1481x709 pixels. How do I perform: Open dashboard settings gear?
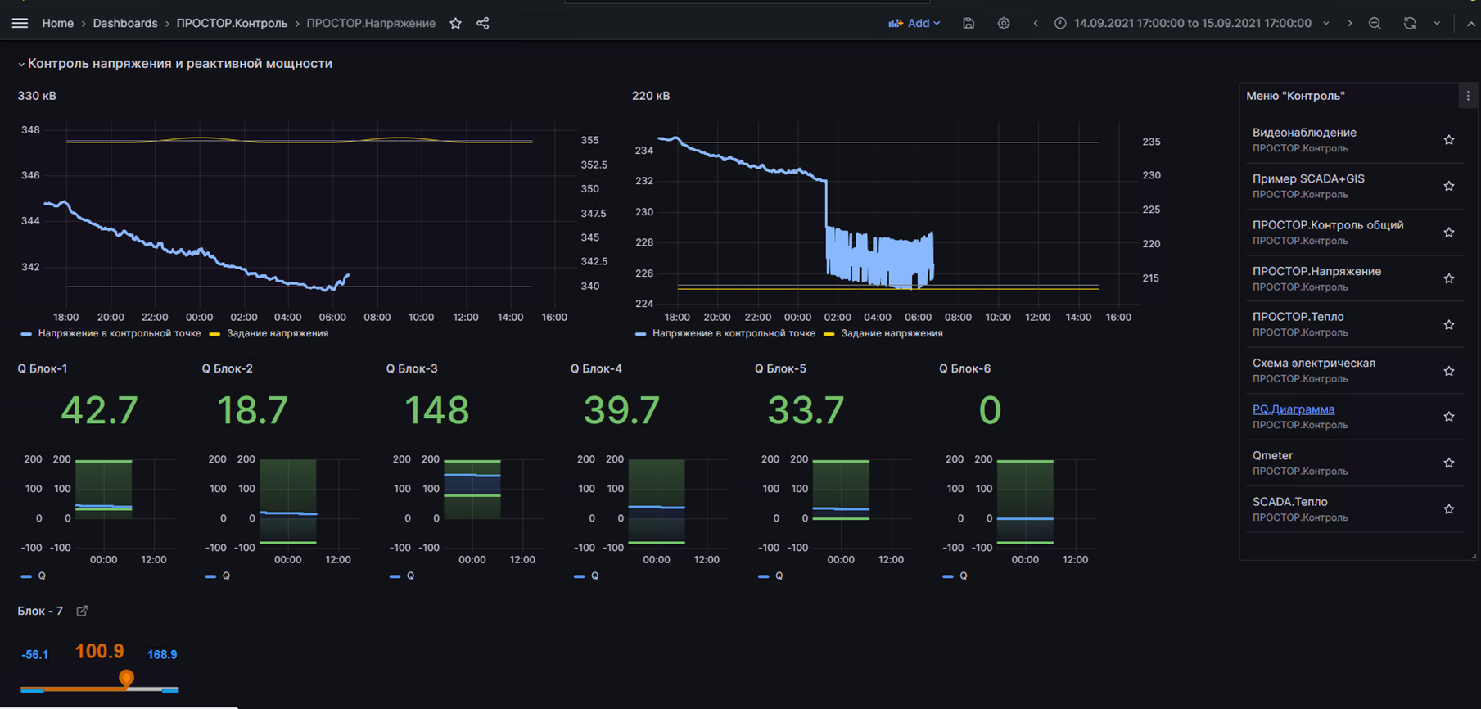point(1004,24)
